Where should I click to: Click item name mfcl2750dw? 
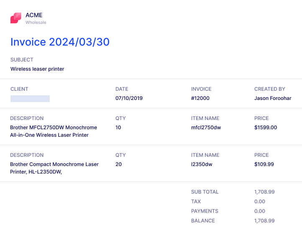click(x=206, y=128)
